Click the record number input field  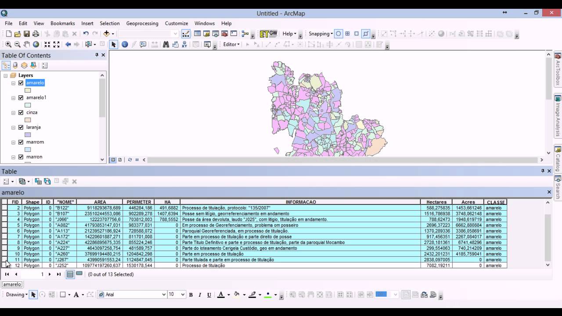33,274
